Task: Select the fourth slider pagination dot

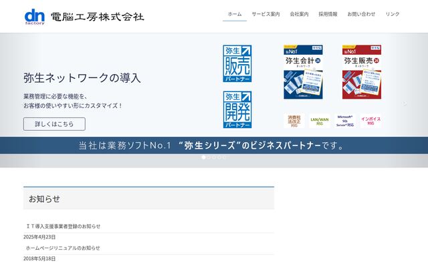Action: pos(219,158)
